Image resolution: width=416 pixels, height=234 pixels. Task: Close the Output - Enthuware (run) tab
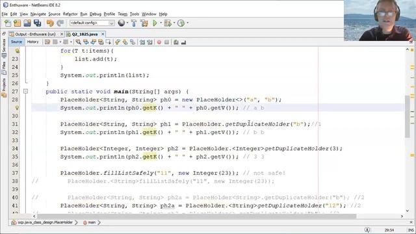(62, 34)
